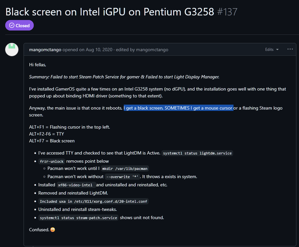Click the issue title 'Black screen on Intel iGPU'
This screenshot has width=299, height=247.
point(110,12)
